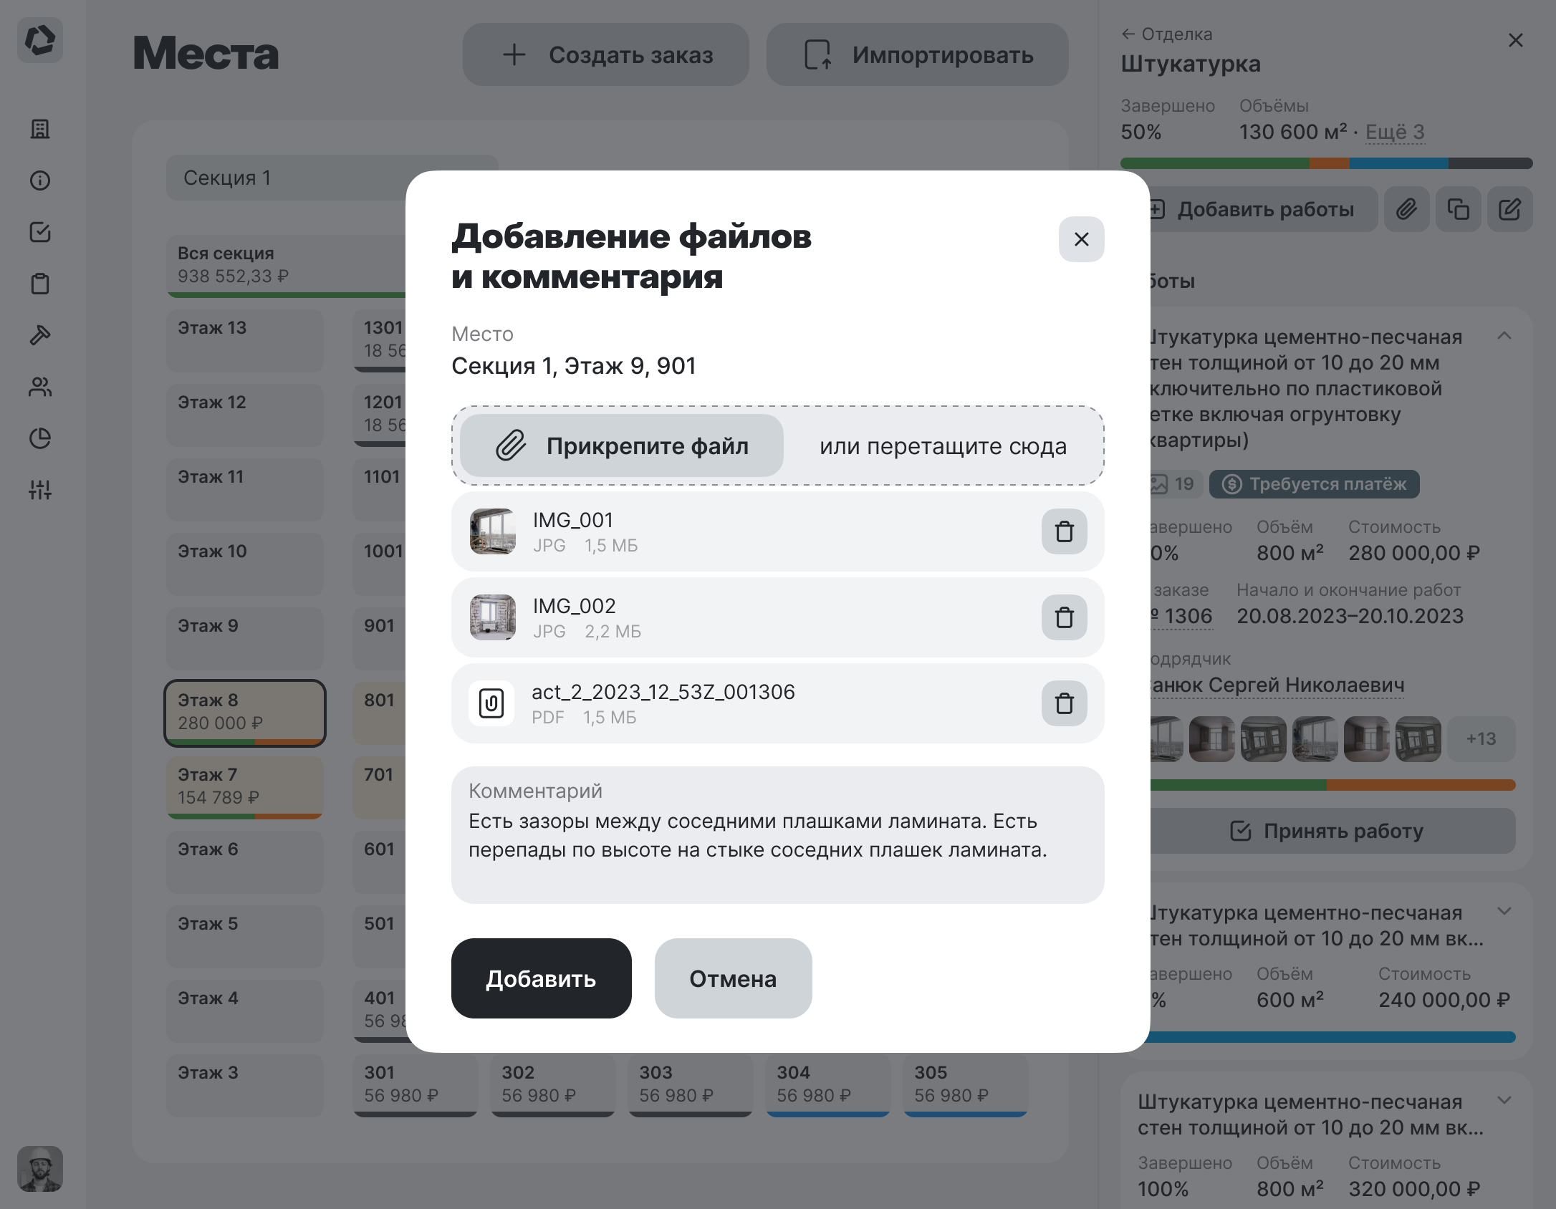Open the buildings/objects section in the sidebar

41,130
